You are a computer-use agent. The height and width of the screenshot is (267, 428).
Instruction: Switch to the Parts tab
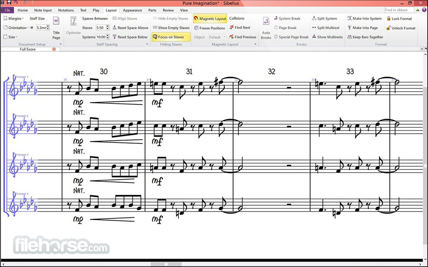152,10
